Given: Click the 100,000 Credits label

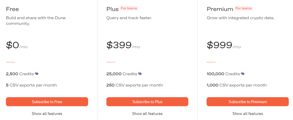Looking at the screenshot, I should [x=223, y=74].
